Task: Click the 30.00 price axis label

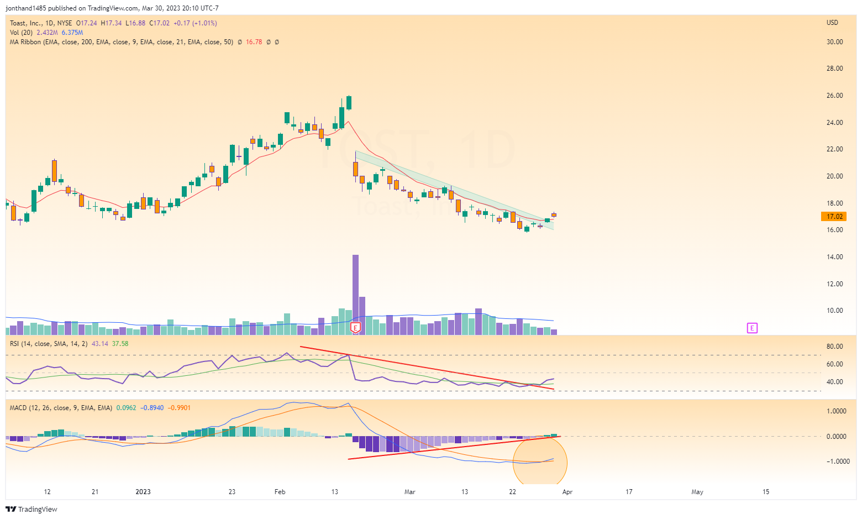Action: tap(834, 42)
